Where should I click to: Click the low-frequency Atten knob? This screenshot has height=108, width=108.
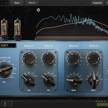(49, 59)
